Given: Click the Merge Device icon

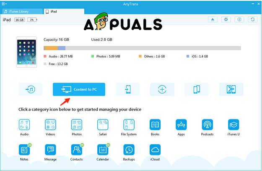Looking at the screenshot, I should [231, 89].
